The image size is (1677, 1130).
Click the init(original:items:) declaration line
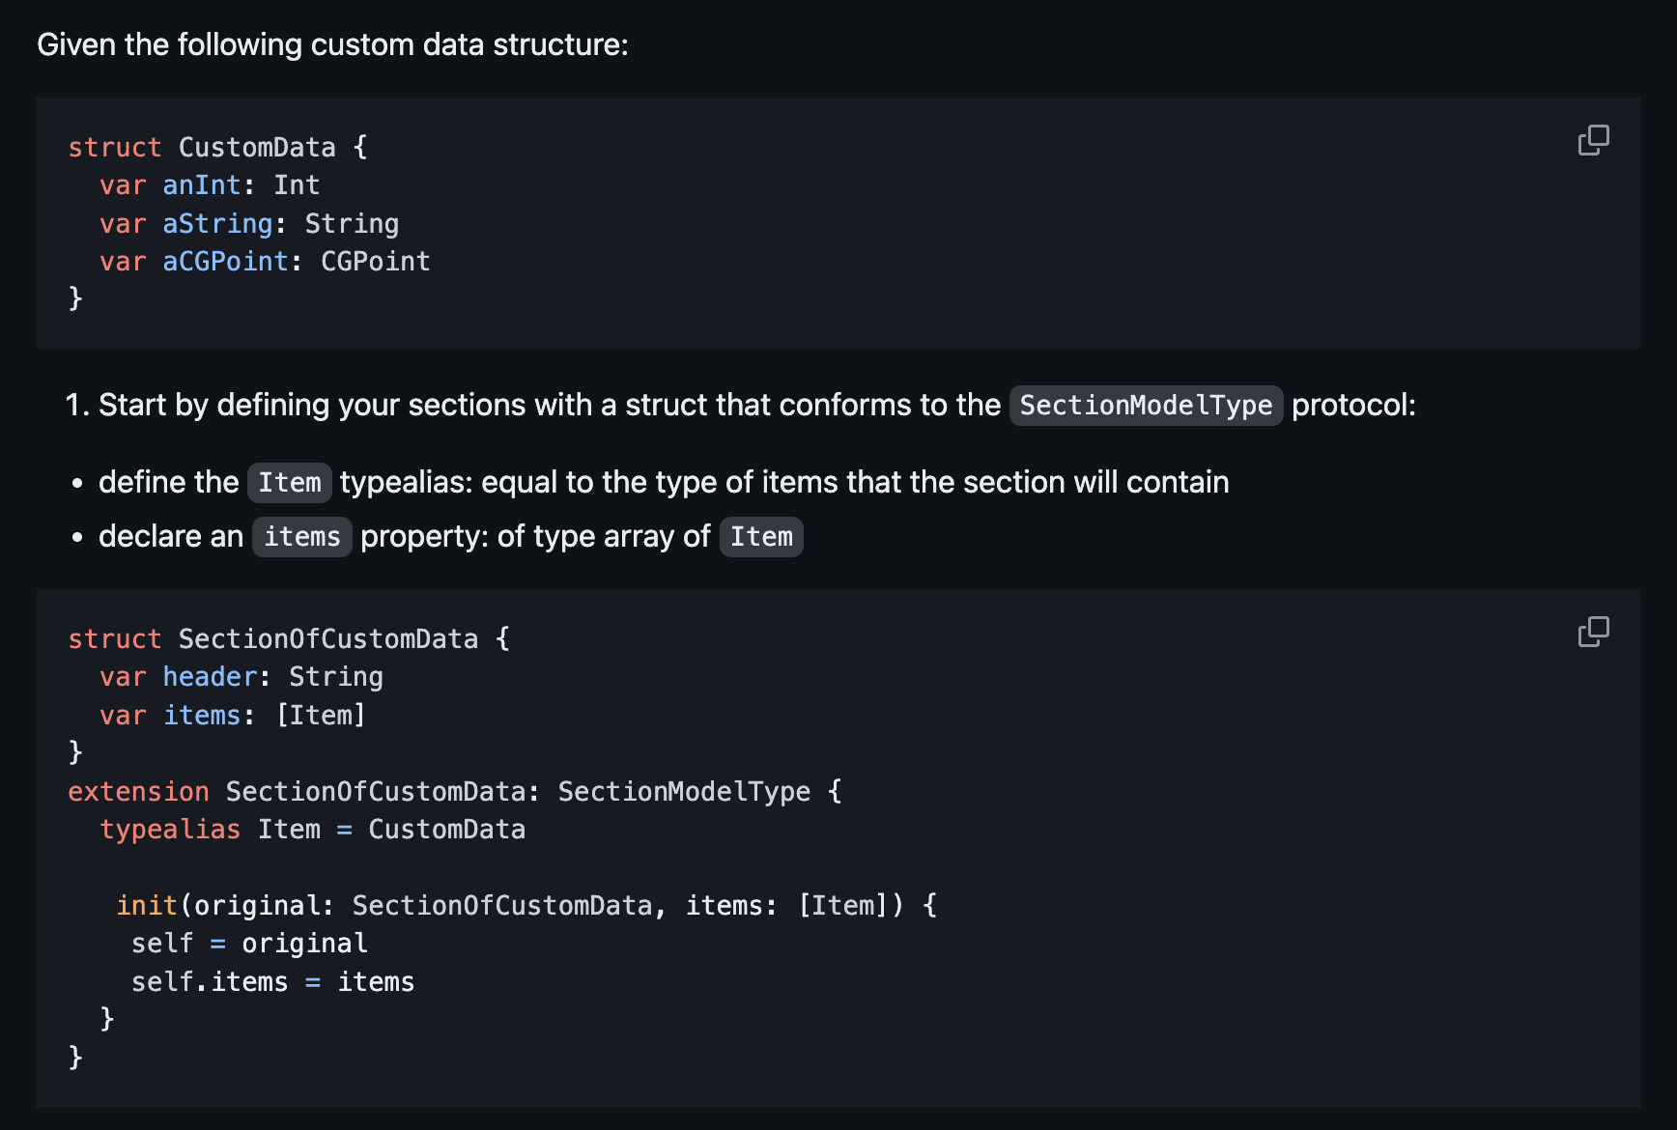tap(526, 905)
